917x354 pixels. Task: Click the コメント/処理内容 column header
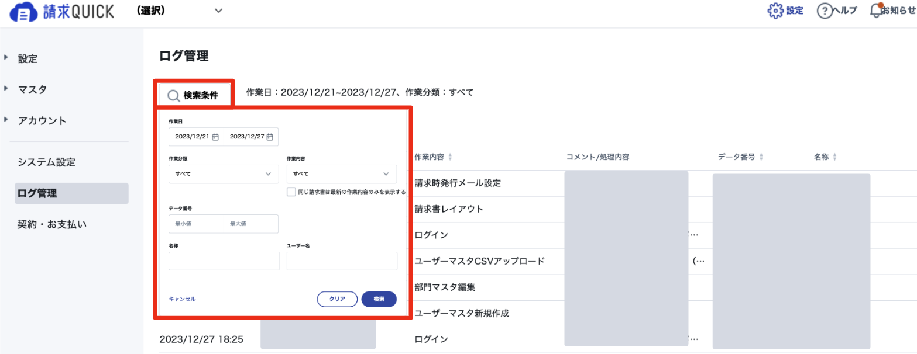598,157
